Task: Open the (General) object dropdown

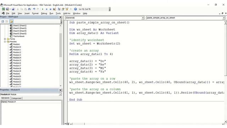Action: pos(143,18)
